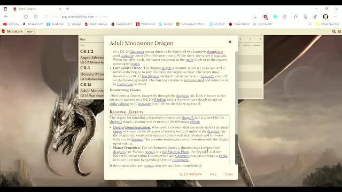The width and height of the screenshot is (342, 192).
Task: Open Google bookmark
Action: coord(74,24)
